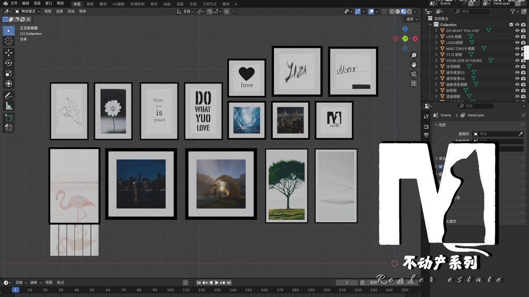Switch to solid shading mode

pos(398,11)
